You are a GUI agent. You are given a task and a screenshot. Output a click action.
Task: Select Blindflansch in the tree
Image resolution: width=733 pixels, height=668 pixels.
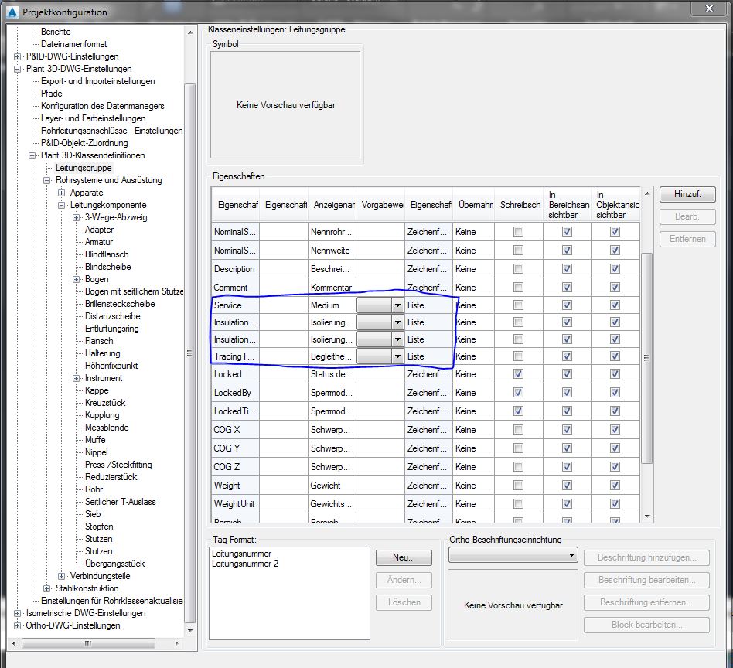click(107, 254)
